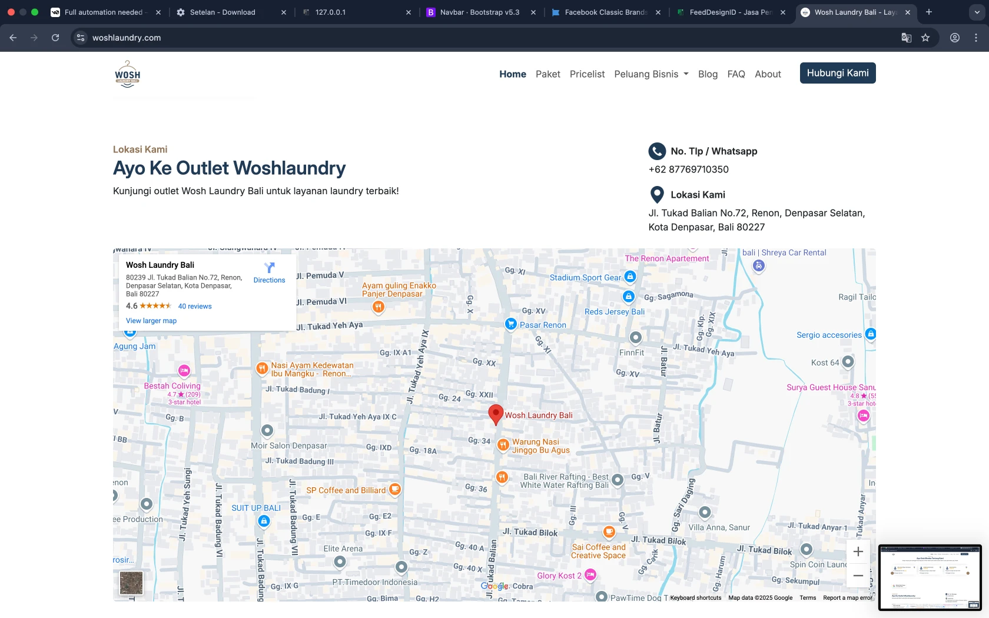Click Moir Salon Denpasar marker
This screenshot has height=618, width=989.
[267, 431]
